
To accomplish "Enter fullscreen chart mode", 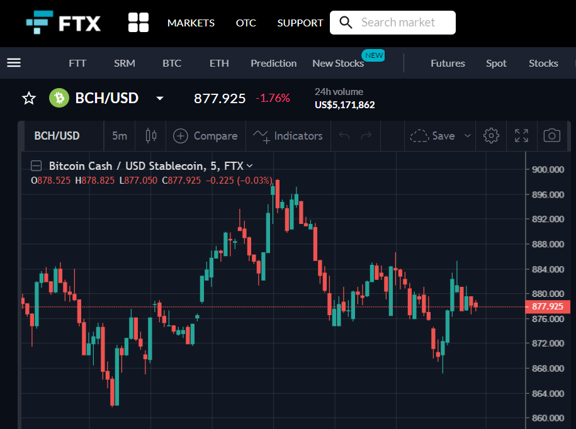I will (x=522, y=136).
